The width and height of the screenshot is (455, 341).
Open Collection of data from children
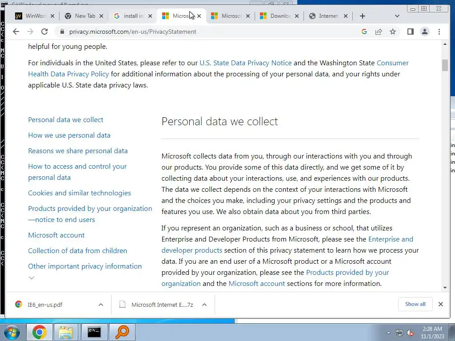(x=77, y=251)
